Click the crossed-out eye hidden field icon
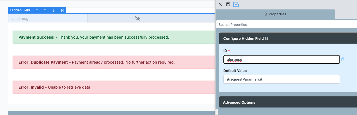This screenshot has height=115, width=357. pos(137,18)
